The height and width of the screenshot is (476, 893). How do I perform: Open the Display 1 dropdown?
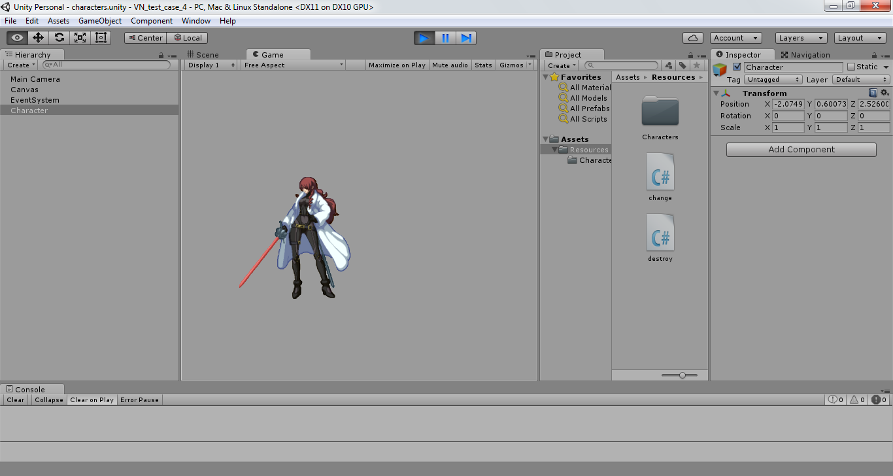211,65
